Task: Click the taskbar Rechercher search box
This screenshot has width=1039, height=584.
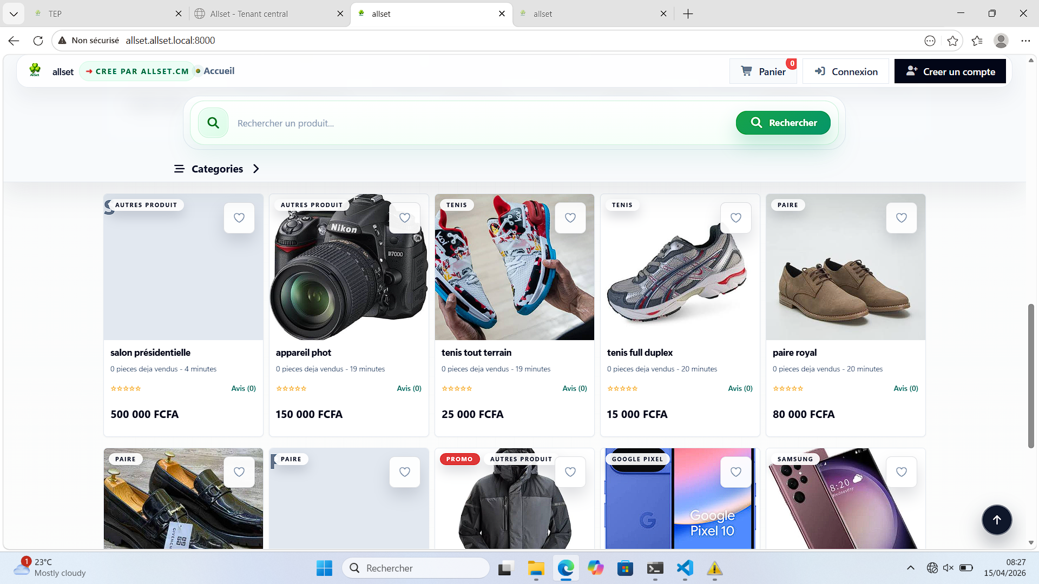Action: (x=416, y=568)
